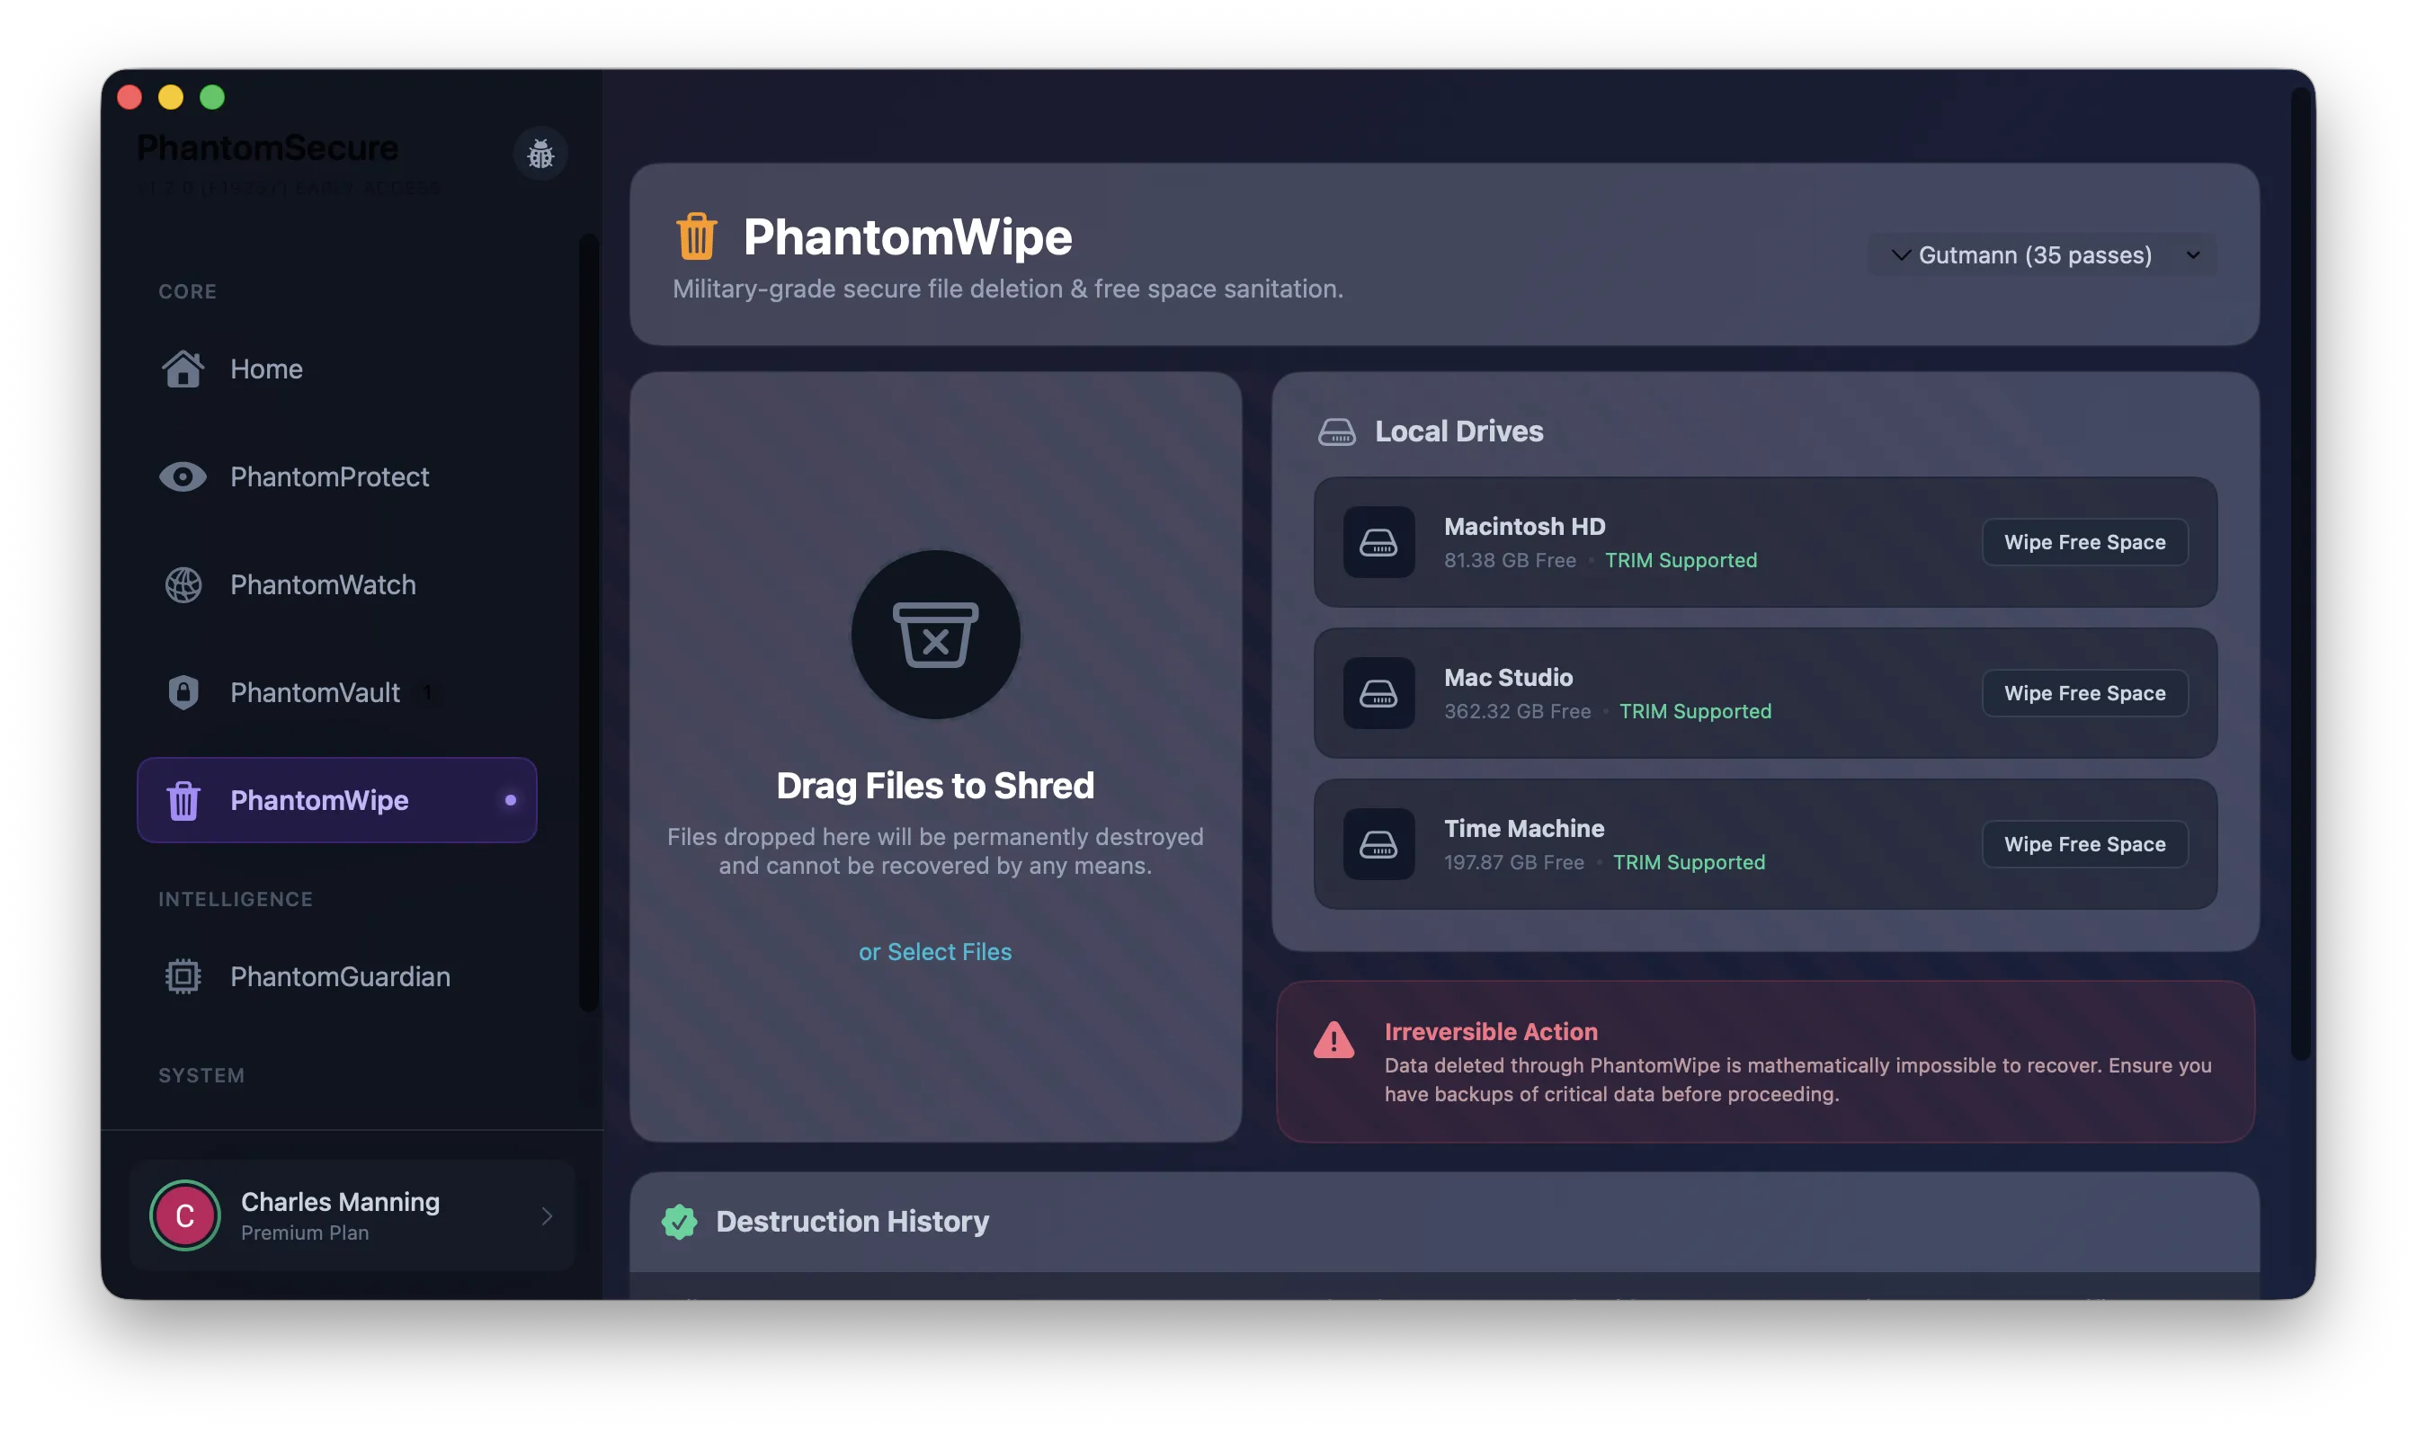Expand the Charles Manning profile chevron
2417x1433 pixels.
coord(545,1215)
